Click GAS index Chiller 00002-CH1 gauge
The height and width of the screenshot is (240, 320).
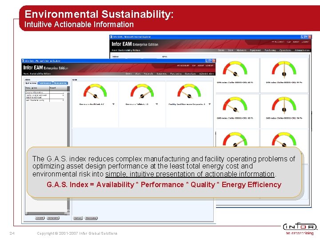tap(235, 104)
